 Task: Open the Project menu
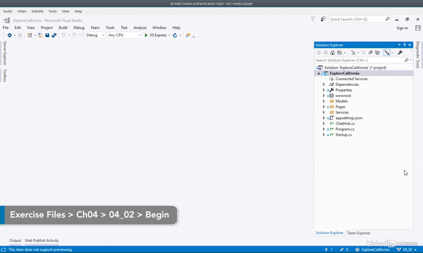tap(47, 27)
